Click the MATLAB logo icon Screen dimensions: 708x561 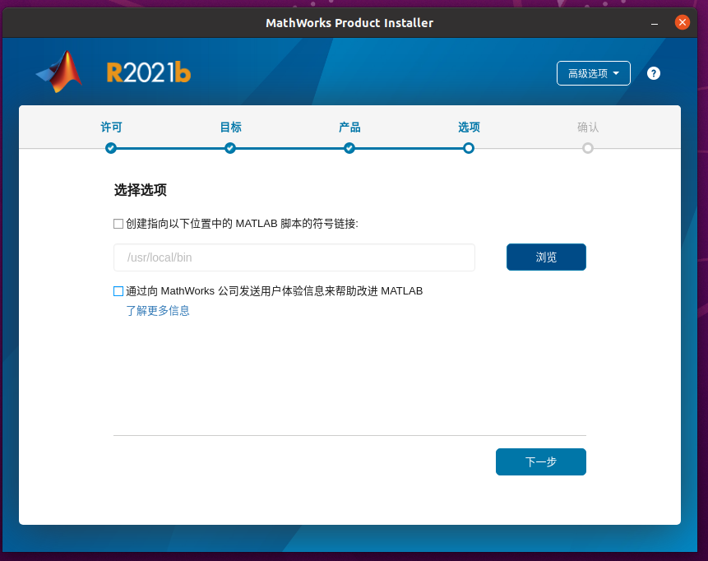coord(59,72)
